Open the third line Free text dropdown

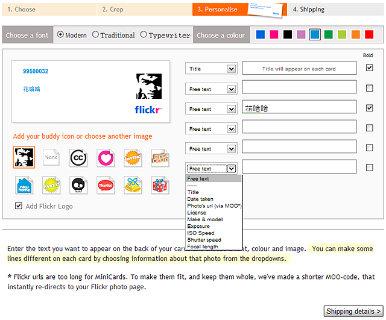pos(211,108)
